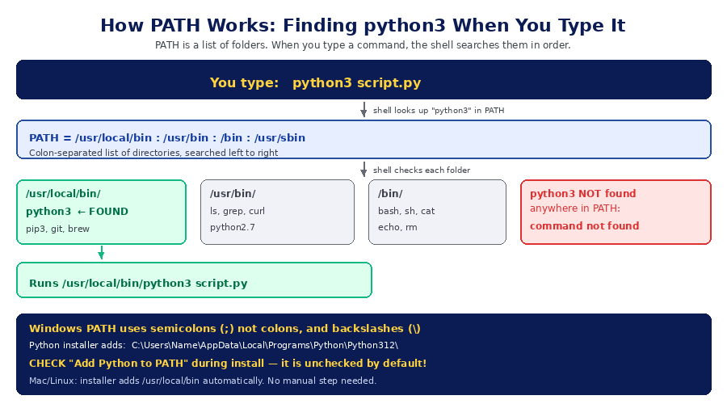727x404 pixels.
Task: Click the arrow beside 'shell checks each folder'
Action: [x=363, y=170]
